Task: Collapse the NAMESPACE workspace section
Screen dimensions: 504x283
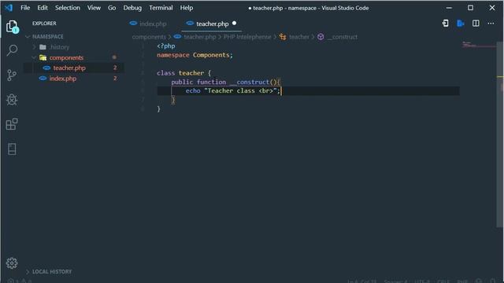Action: pyautogui.click(x=28, y=37)
